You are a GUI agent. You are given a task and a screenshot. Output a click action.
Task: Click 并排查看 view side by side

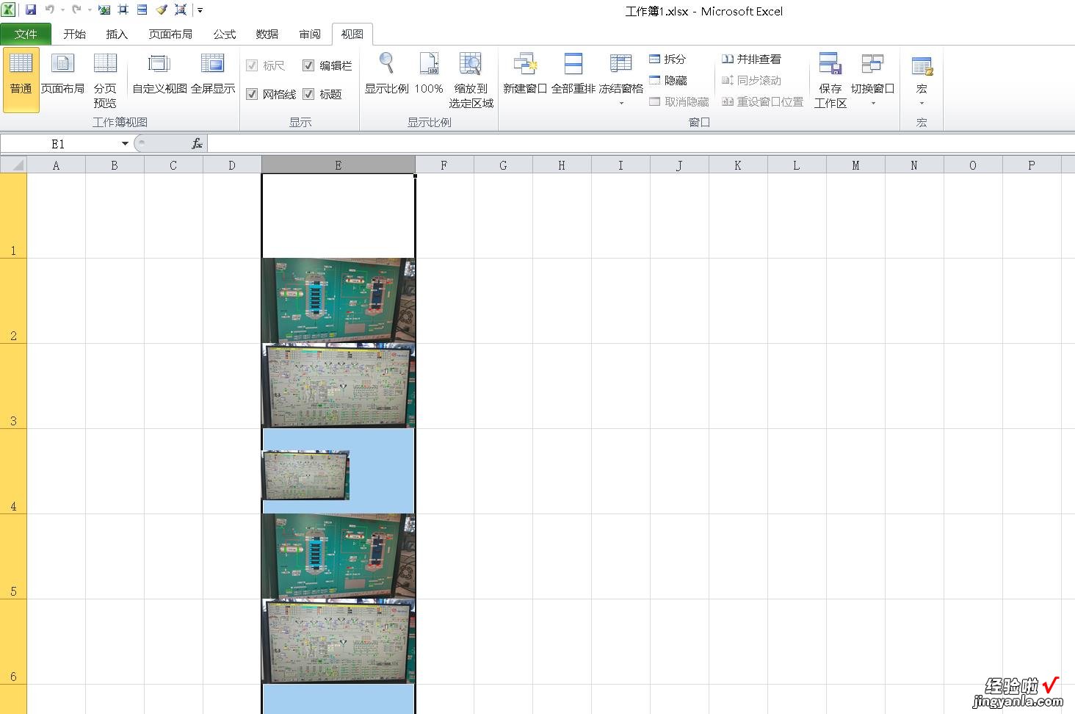tap(751, 59)
